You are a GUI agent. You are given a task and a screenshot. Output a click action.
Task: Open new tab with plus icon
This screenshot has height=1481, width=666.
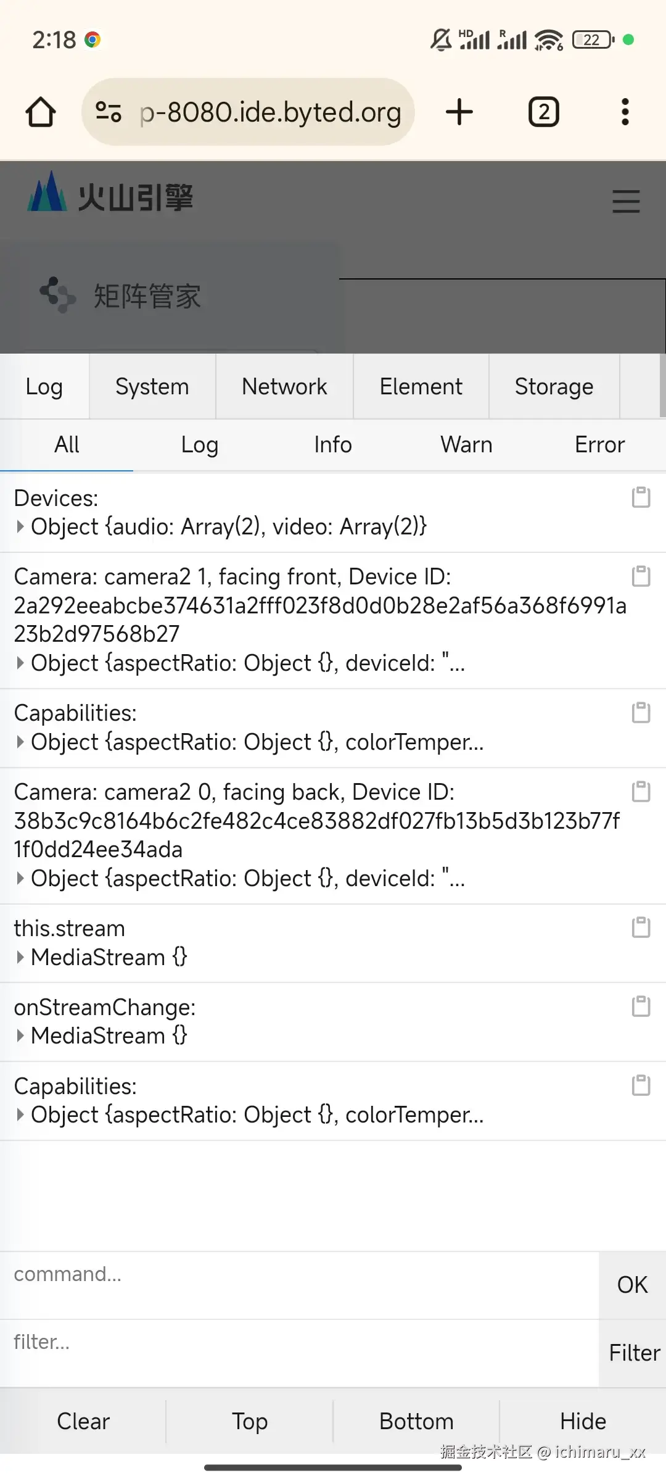[459, 112]
